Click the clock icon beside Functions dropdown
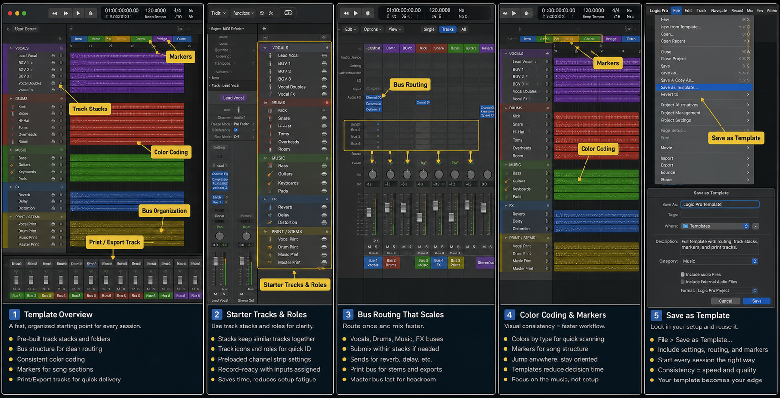780x398 pixels. [x=262, y=13]
